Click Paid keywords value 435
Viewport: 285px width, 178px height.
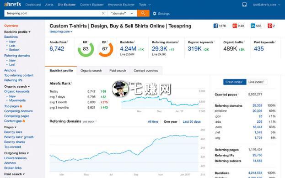pos(258,48)
